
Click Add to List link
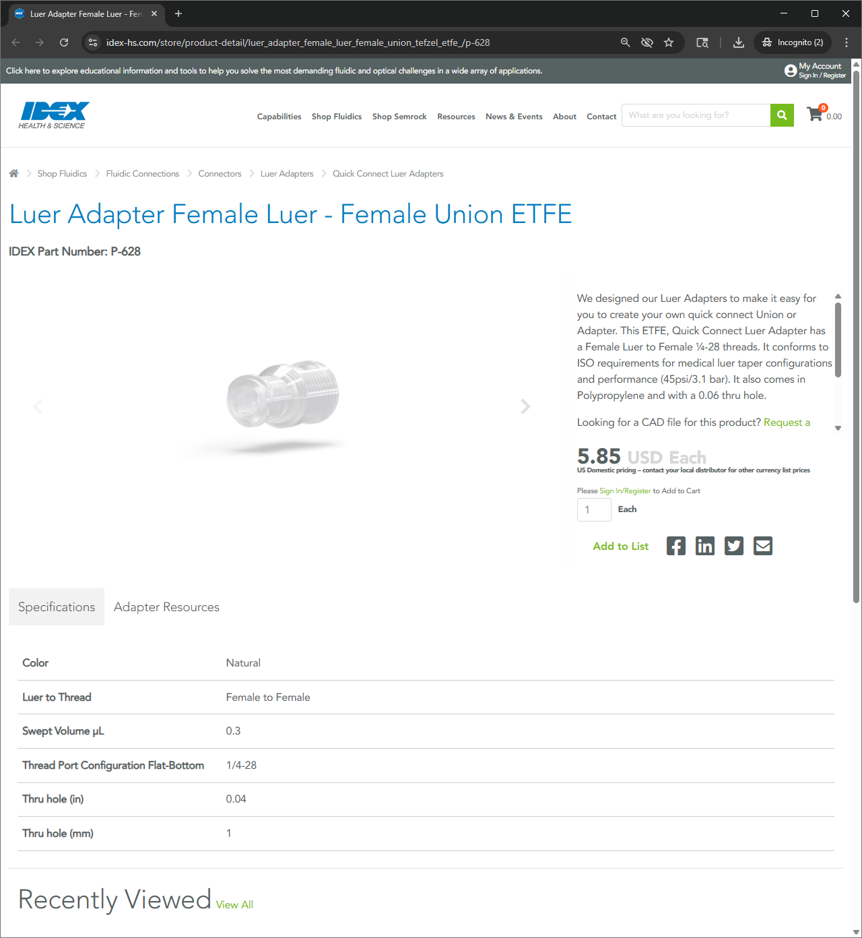[621, 546]
